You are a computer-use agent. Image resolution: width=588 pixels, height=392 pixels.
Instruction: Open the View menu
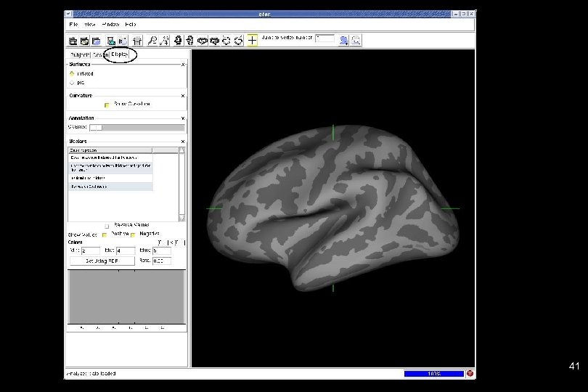89,25
